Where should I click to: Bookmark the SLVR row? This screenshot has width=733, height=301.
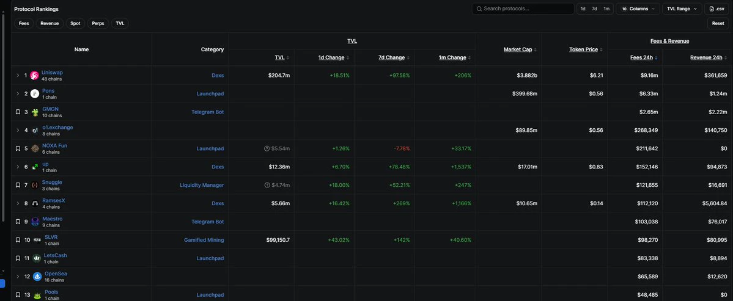tap(18, 240)
